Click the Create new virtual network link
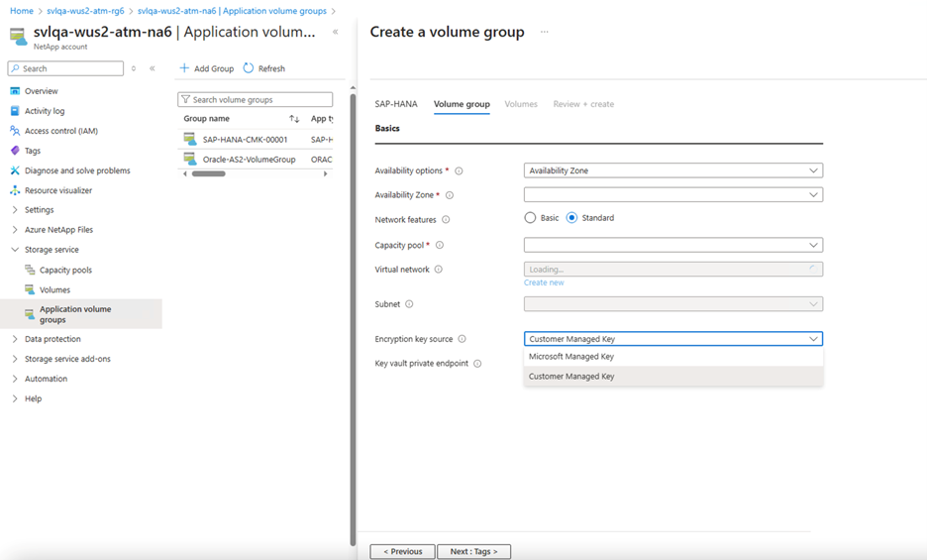Viewport: 927px width, 560px height. (544, 282)
